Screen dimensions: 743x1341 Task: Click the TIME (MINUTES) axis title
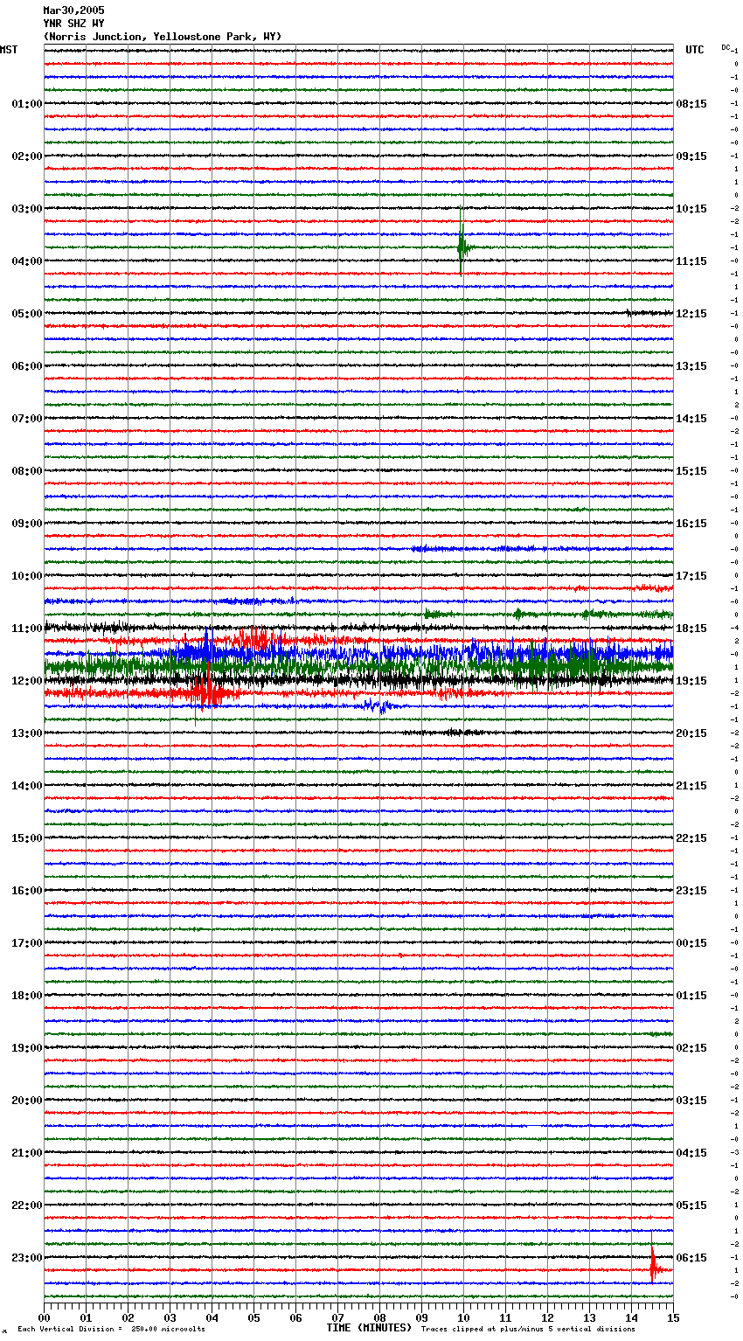[x=369, y=1328]
